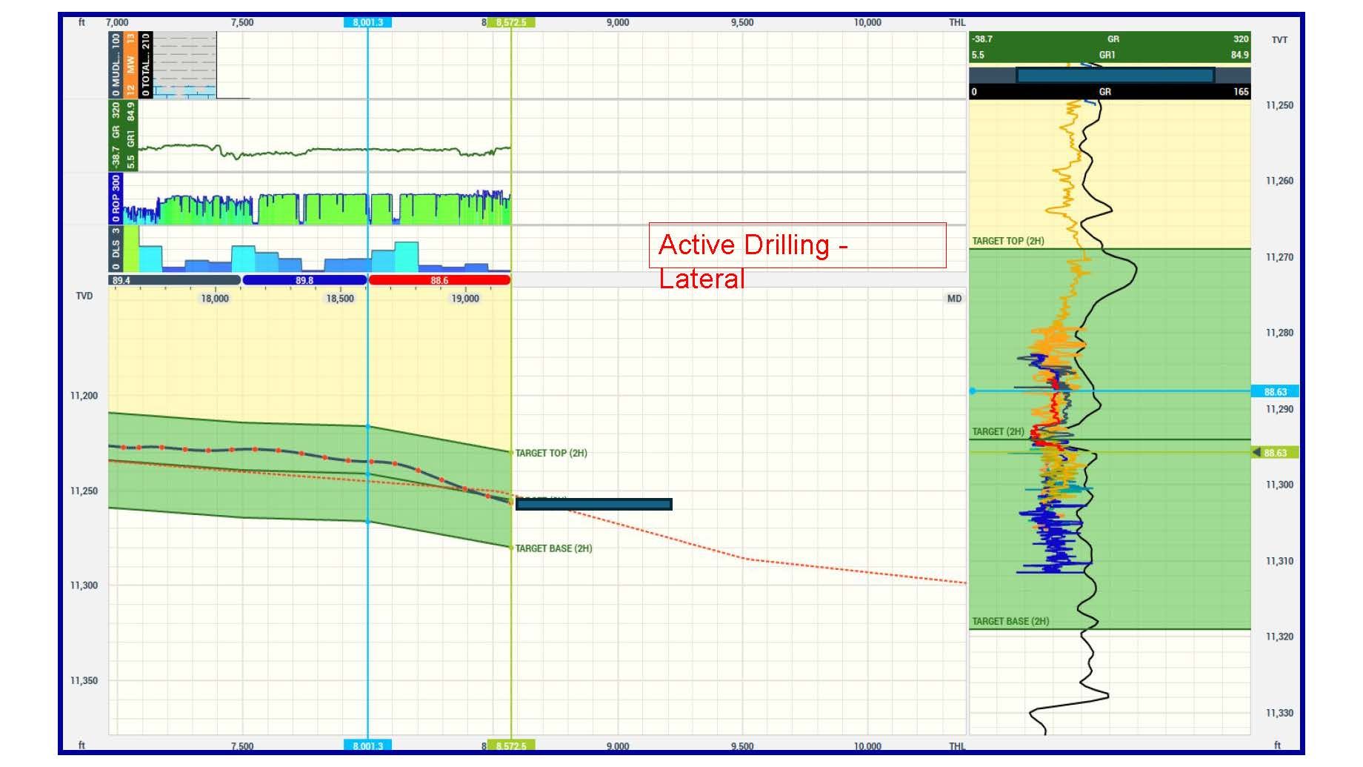Image resolution: width=1363 pixels, height=767 pixels.
Task: Click the MUDL track header label
Action: tap(116, 64)
